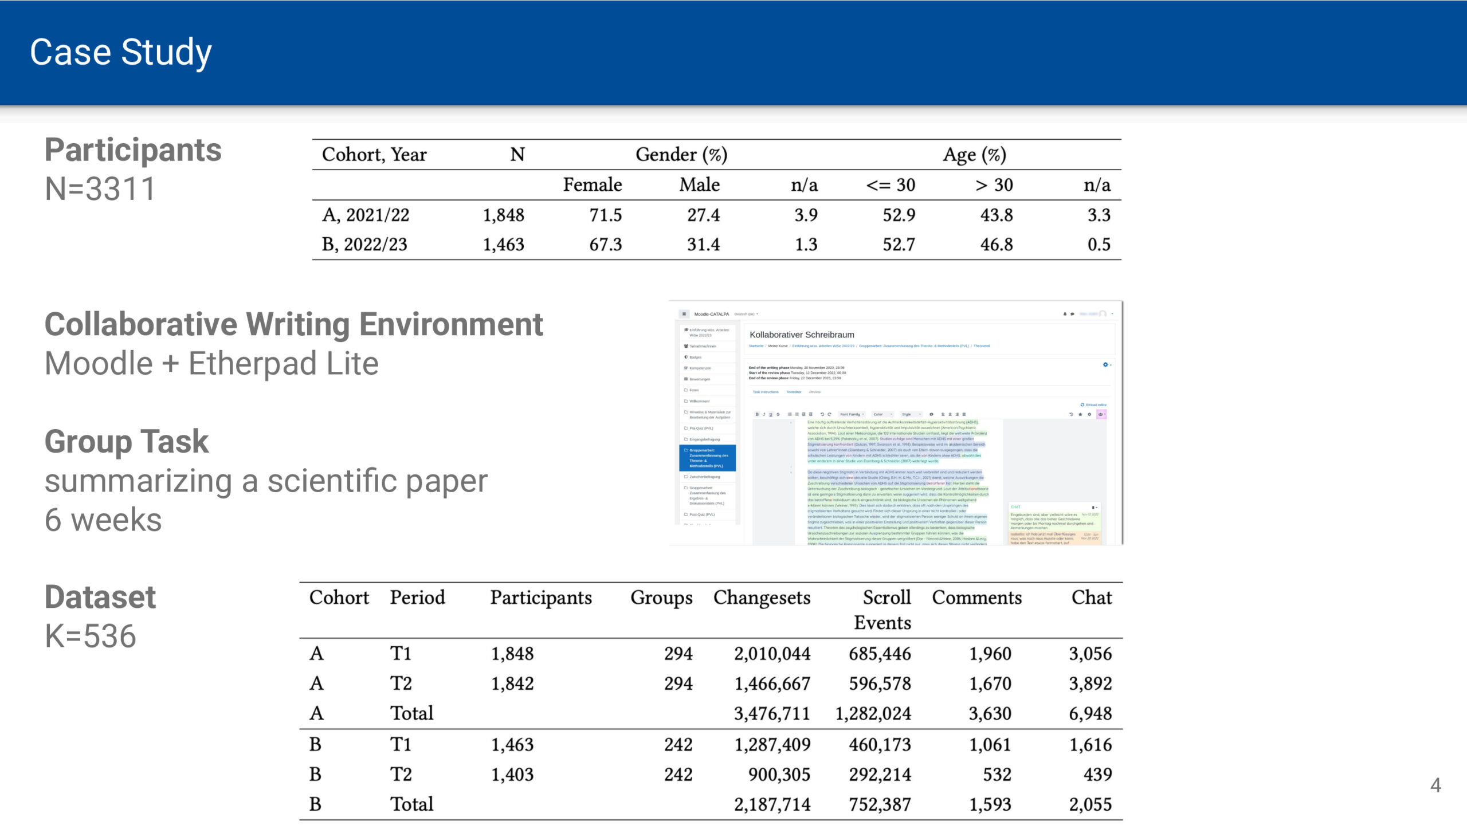Click the star icon in editor toolbar

pyautogui.click(x=1080, y=414)
